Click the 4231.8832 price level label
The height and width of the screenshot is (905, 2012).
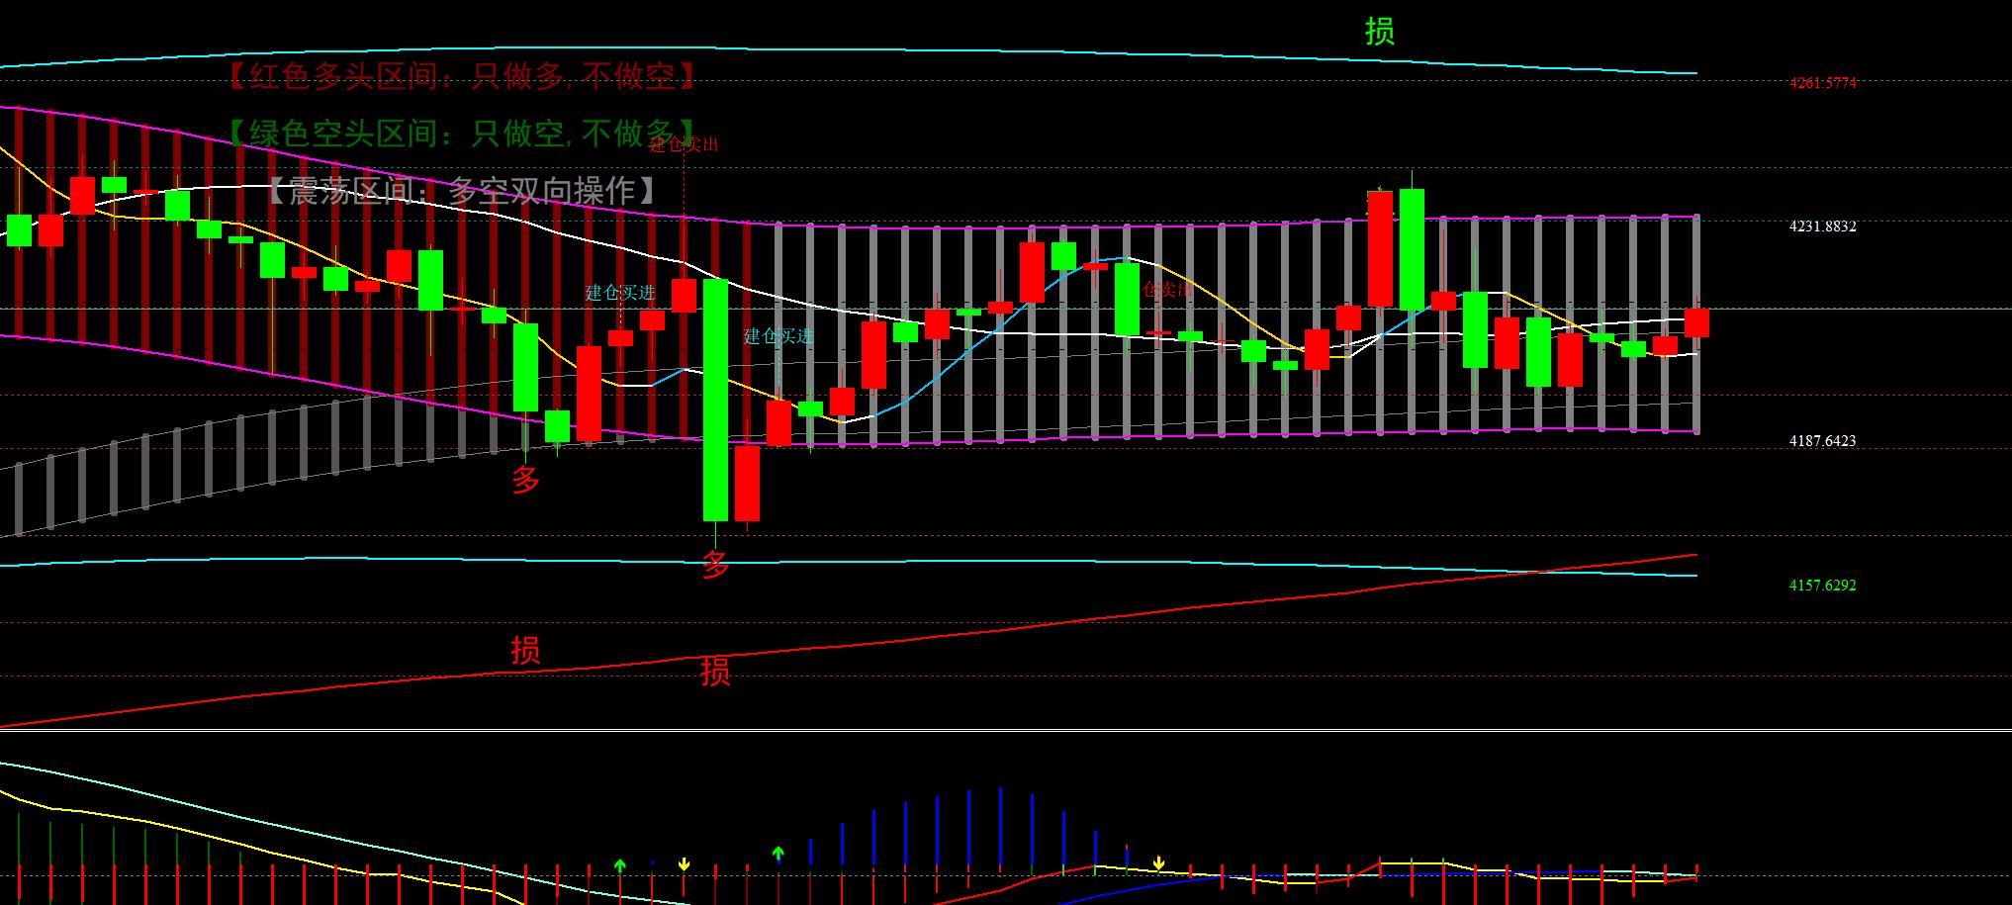[1822, 226]
